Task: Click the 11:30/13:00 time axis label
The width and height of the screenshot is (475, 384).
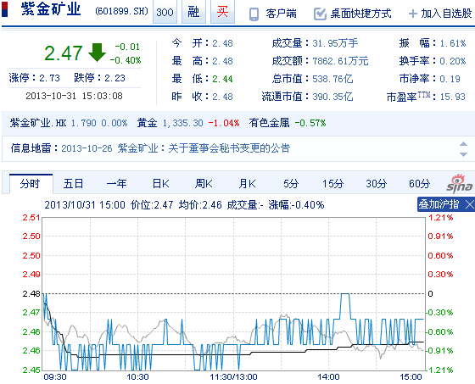Action: [x=233, y=377]
